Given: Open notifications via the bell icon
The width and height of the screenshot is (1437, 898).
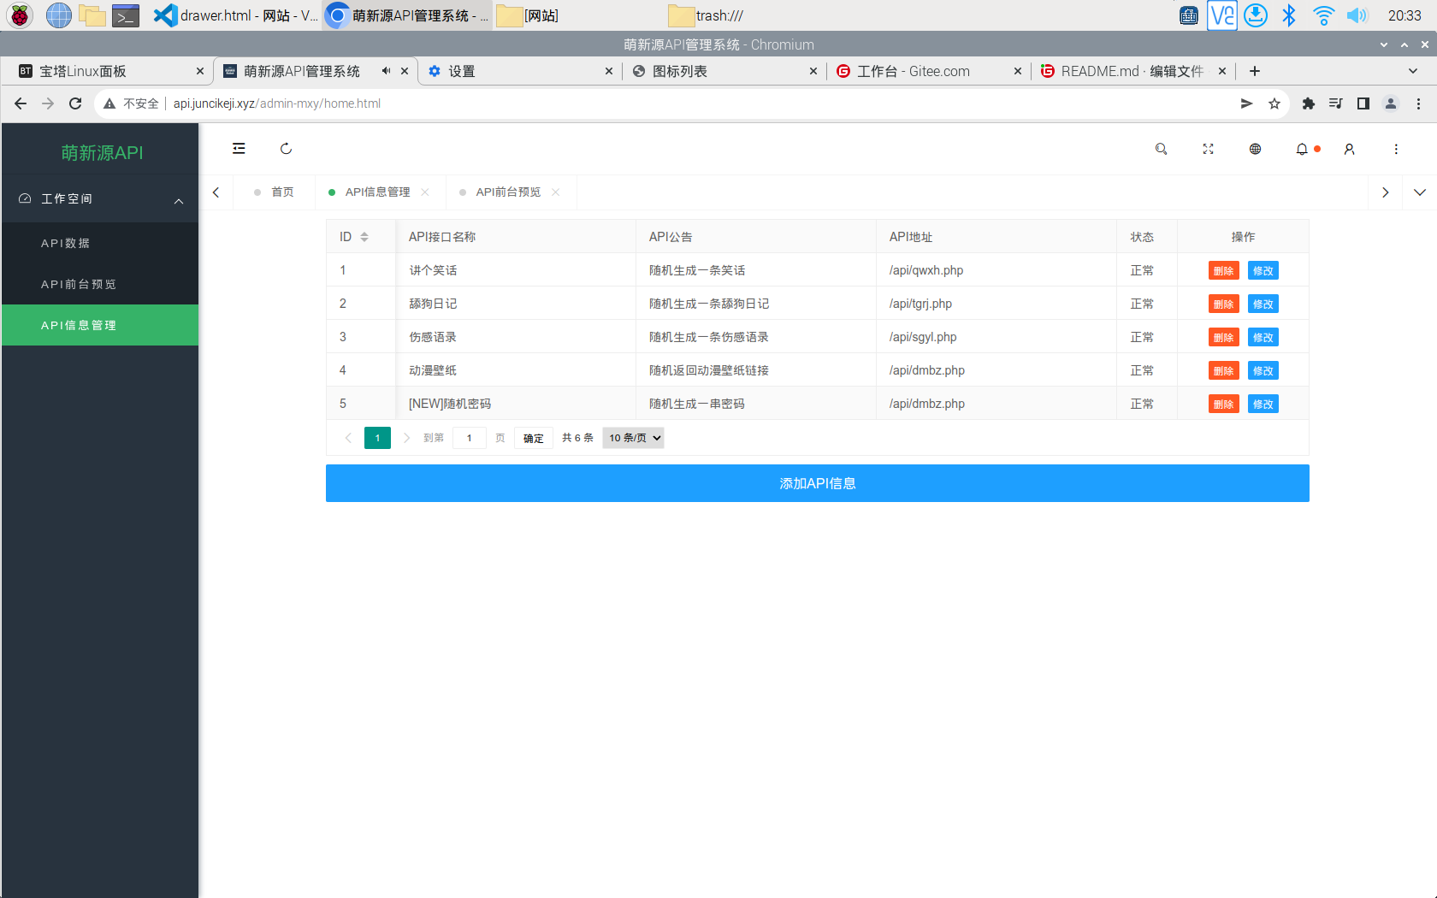Looking at the screenshot, I should coord(1301,149).
